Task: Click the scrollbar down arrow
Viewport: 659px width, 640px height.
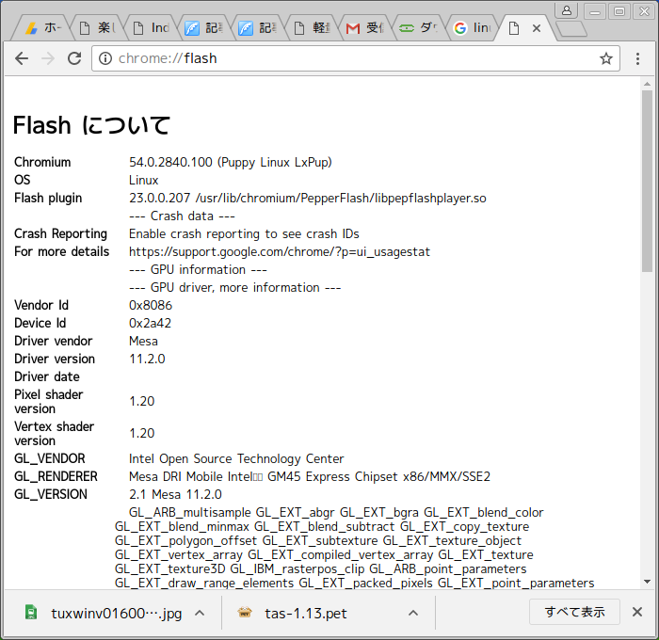Action: (647, 582)
